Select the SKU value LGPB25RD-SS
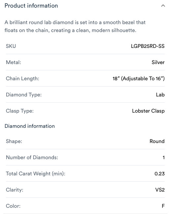This screenshot has height=214, width=172. pos(148,46)
